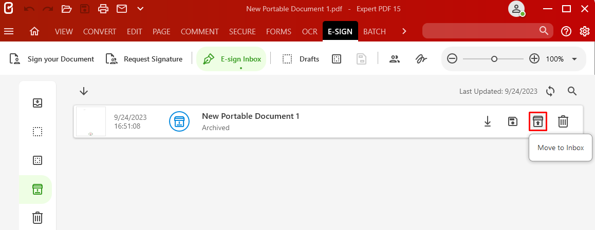595x230 pixels.
Task: Zoom out with the minus button
Action: pyautogui.click(x=452, y=59)
